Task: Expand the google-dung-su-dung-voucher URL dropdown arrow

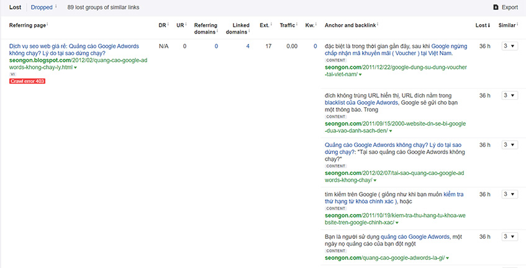Action: 360,74
